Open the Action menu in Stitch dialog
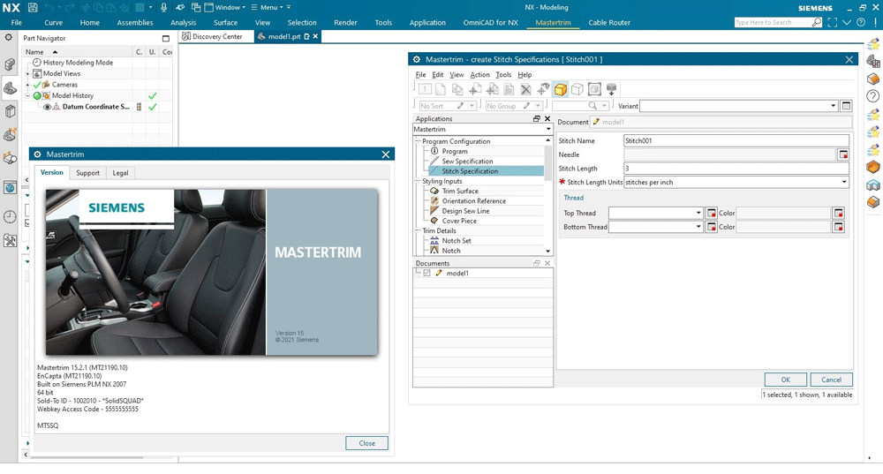 pos(479,75)
